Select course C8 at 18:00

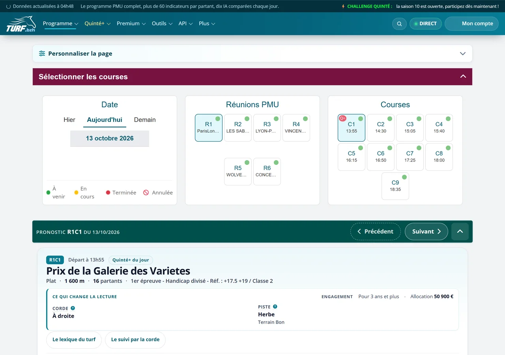click(x=439, y=157)
